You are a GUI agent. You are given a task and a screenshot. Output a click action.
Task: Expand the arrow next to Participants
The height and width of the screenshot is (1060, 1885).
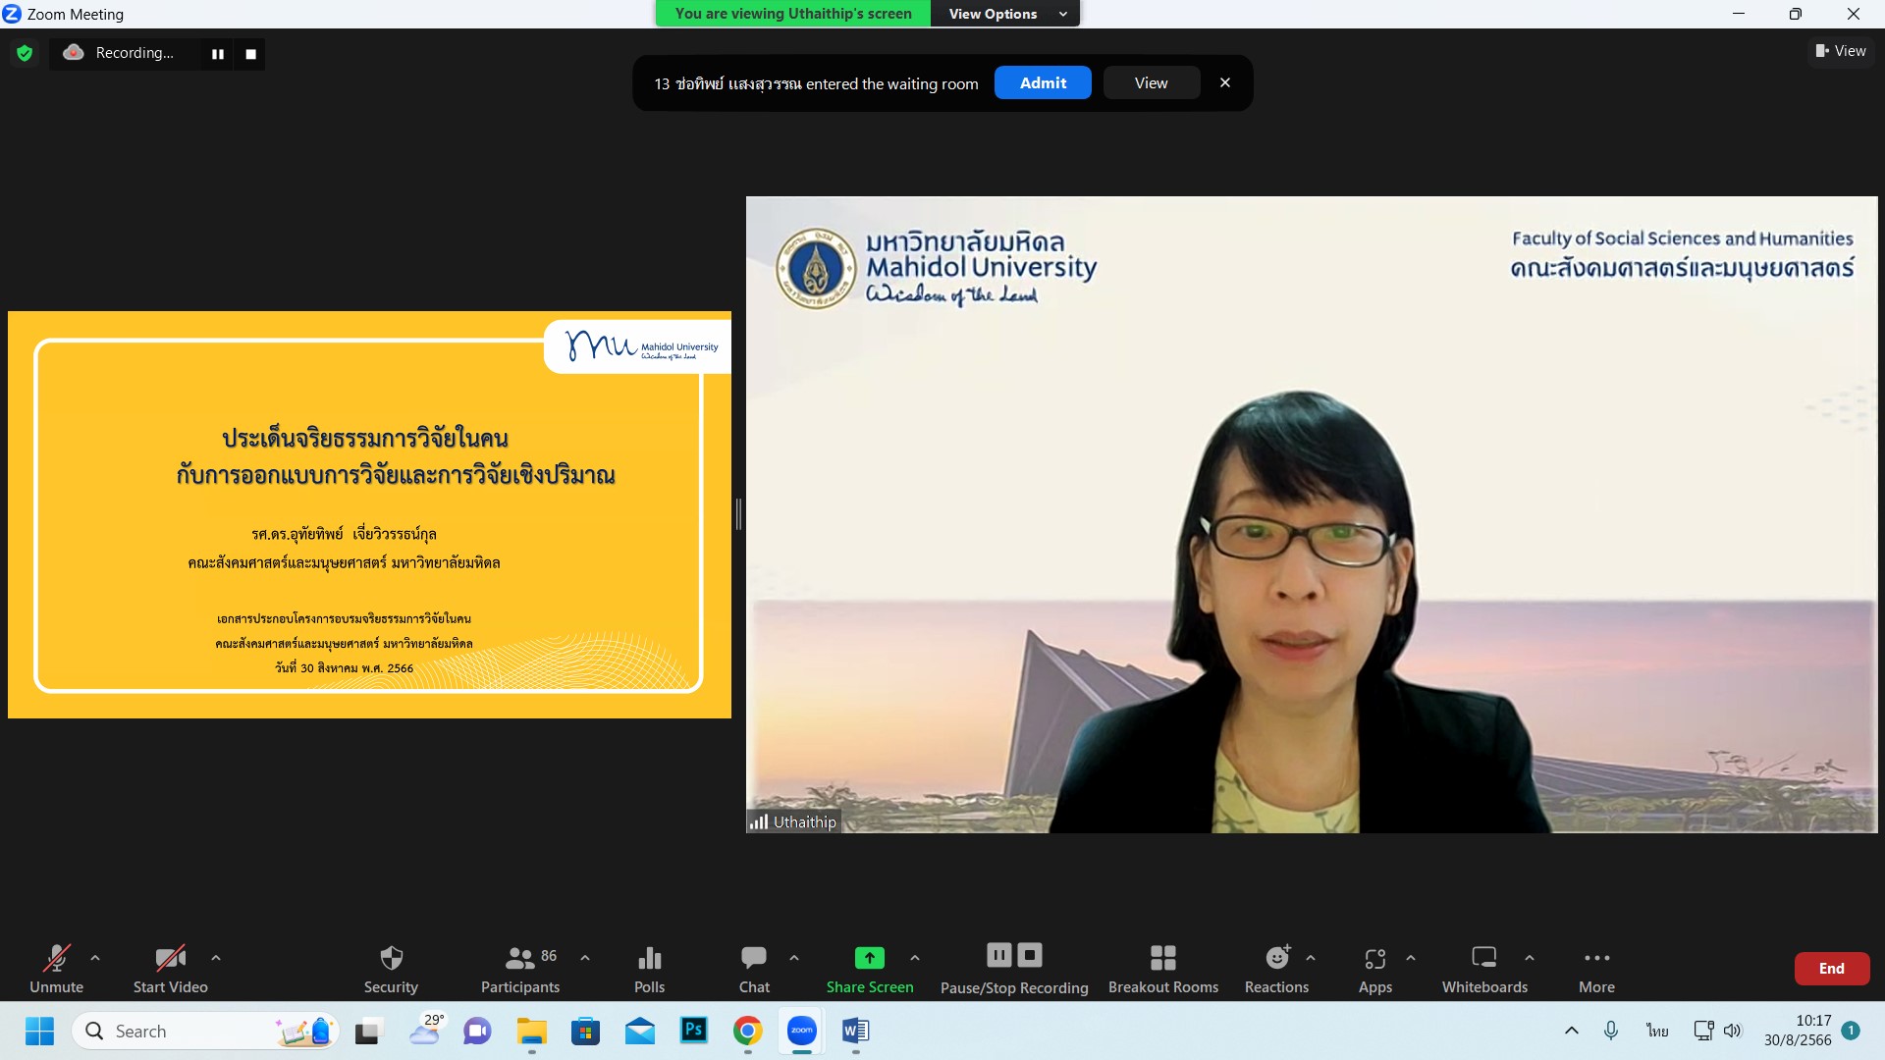[585, 958]
